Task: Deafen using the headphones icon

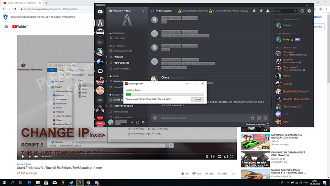Action: tap(138, 122)
